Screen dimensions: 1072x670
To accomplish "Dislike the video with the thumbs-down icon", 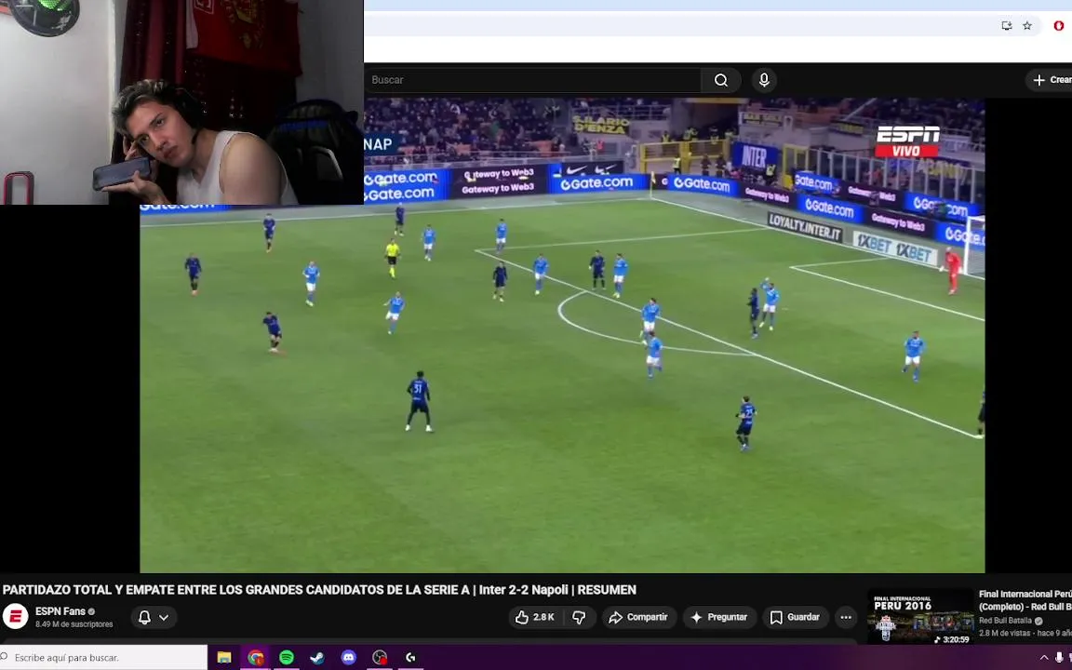I will tap(579, 617).
